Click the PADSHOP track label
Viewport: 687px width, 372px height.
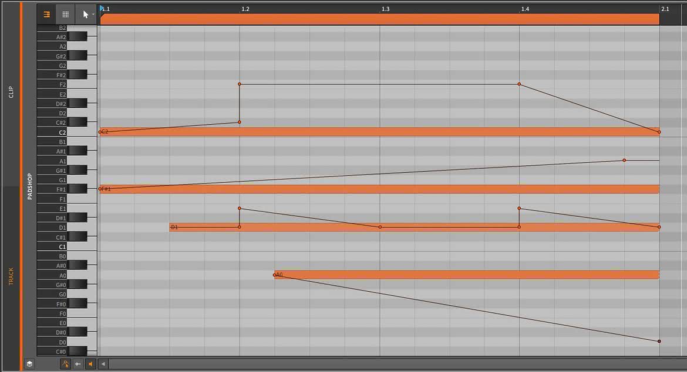tap(30, 187)
